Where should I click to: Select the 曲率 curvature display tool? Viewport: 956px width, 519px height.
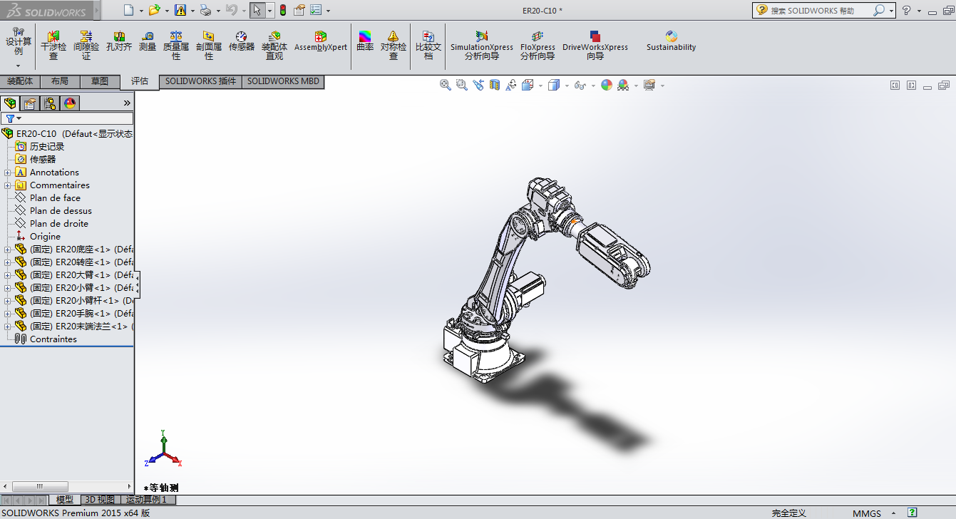click(x=365, y=42)
